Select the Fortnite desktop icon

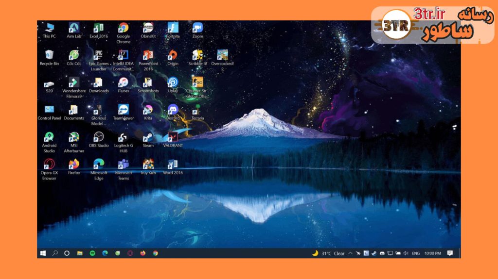tap(173, 28)
